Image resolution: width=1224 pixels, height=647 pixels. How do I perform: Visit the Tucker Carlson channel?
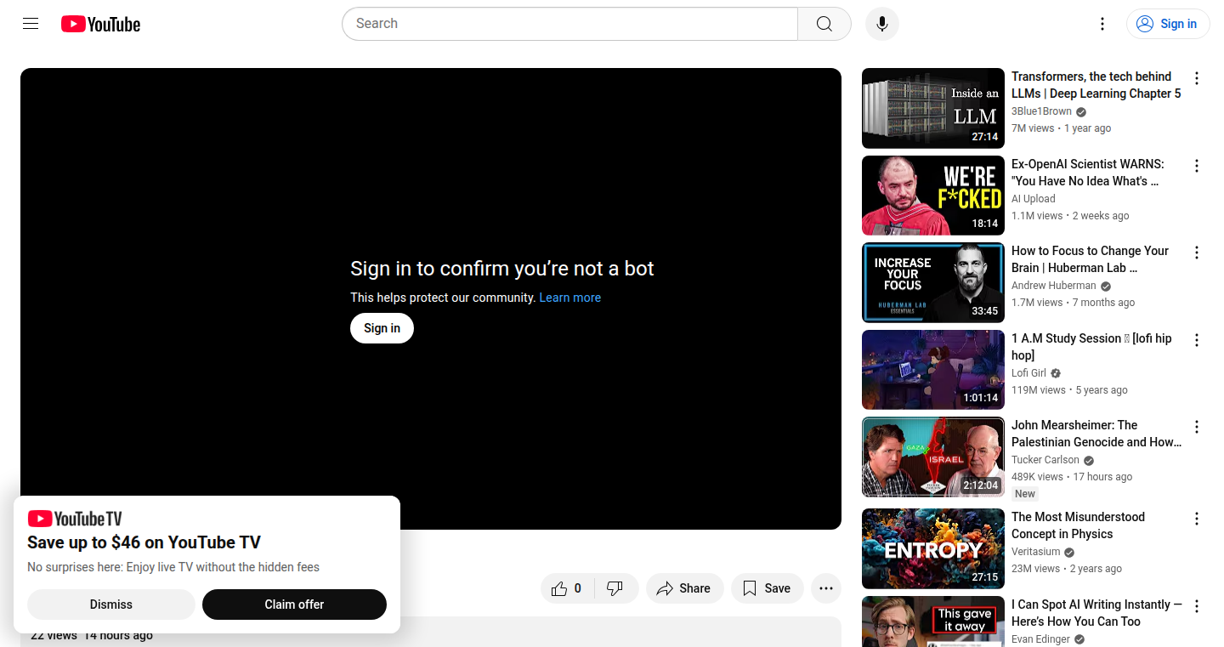pos(1045,460)
